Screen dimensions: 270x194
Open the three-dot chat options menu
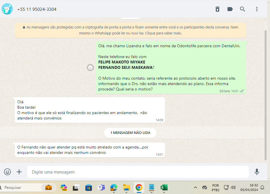click(x=257, y=9)
